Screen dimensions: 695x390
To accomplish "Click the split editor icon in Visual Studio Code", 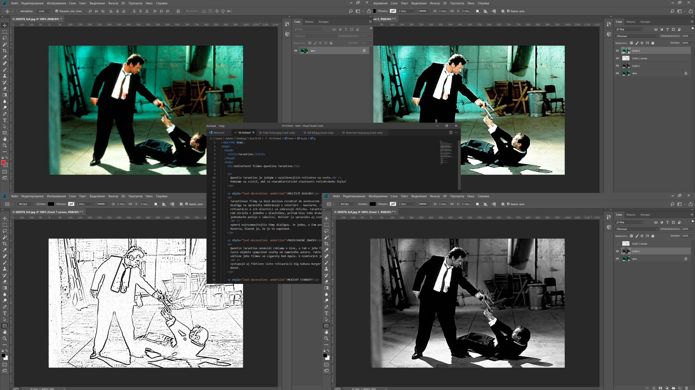I will coord(451,132).
